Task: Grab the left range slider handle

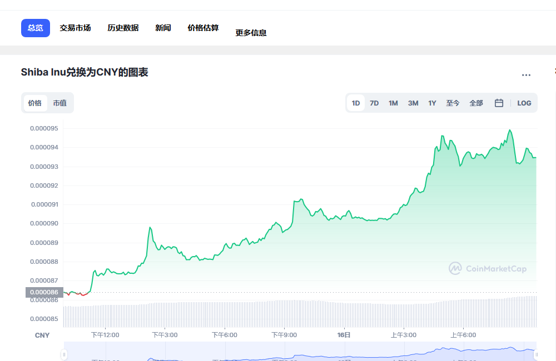Action: click(x=64, y=354)
